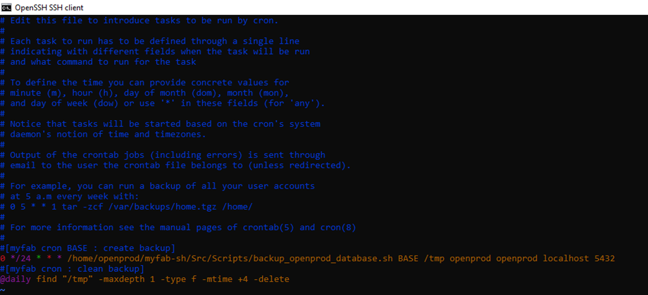Click the tilde empty-line marker at bottom
This screenshot has height=295, width=648.
pos(3,290)
